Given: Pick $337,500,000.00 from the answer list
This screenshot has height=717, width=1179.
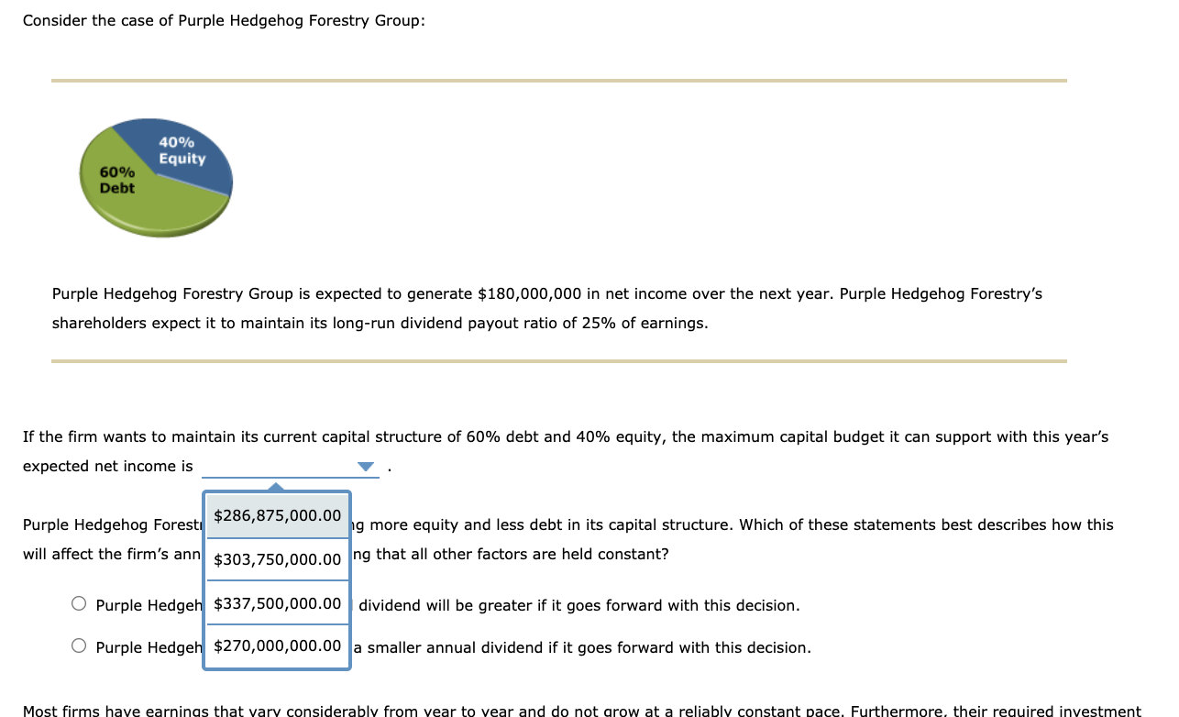Looking at the screenshot, I should pos(276,602).
